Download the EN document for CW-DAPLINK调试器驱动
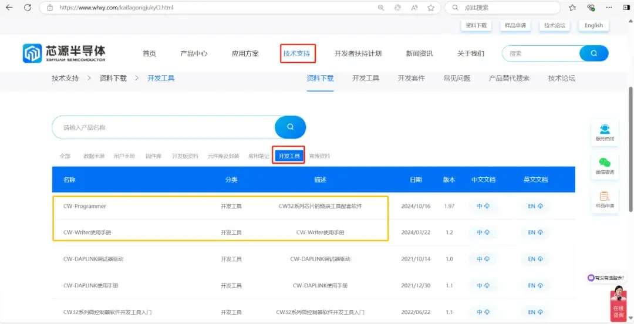 [x=535, y=259]
